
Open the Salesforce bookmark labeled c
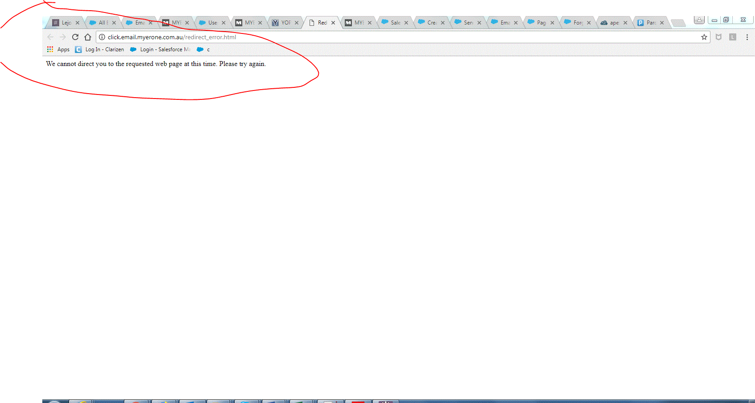[x=203, y=49]
